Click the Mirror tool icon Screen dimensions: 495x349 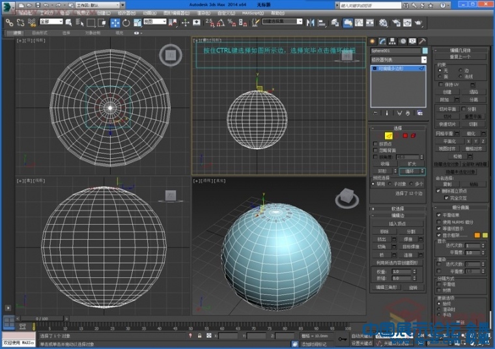tap(310, 23)
